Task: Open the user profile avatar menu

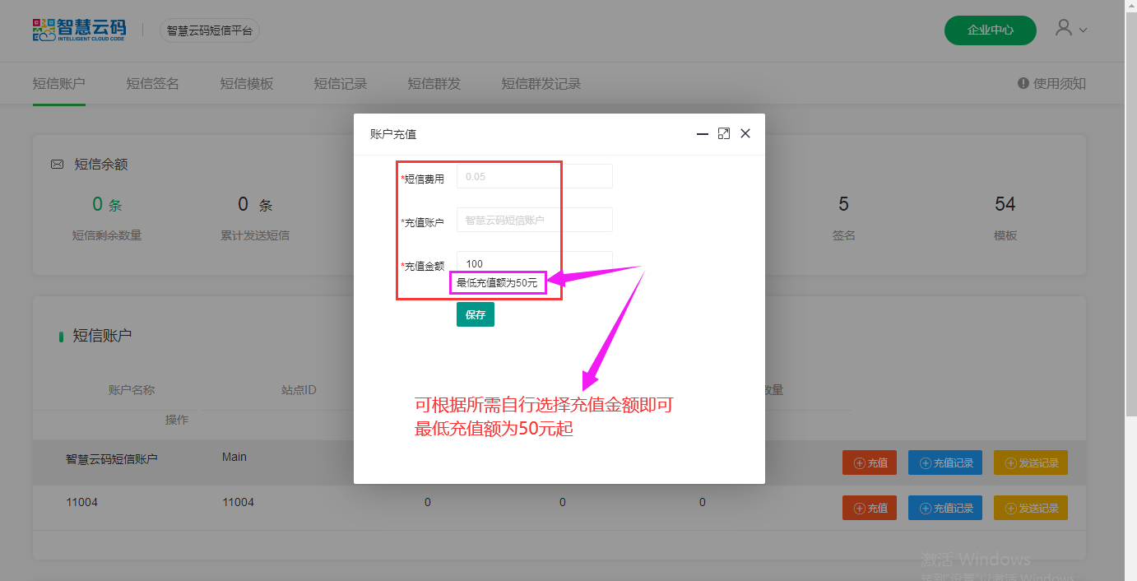Action: click(x=1064, y=29)
